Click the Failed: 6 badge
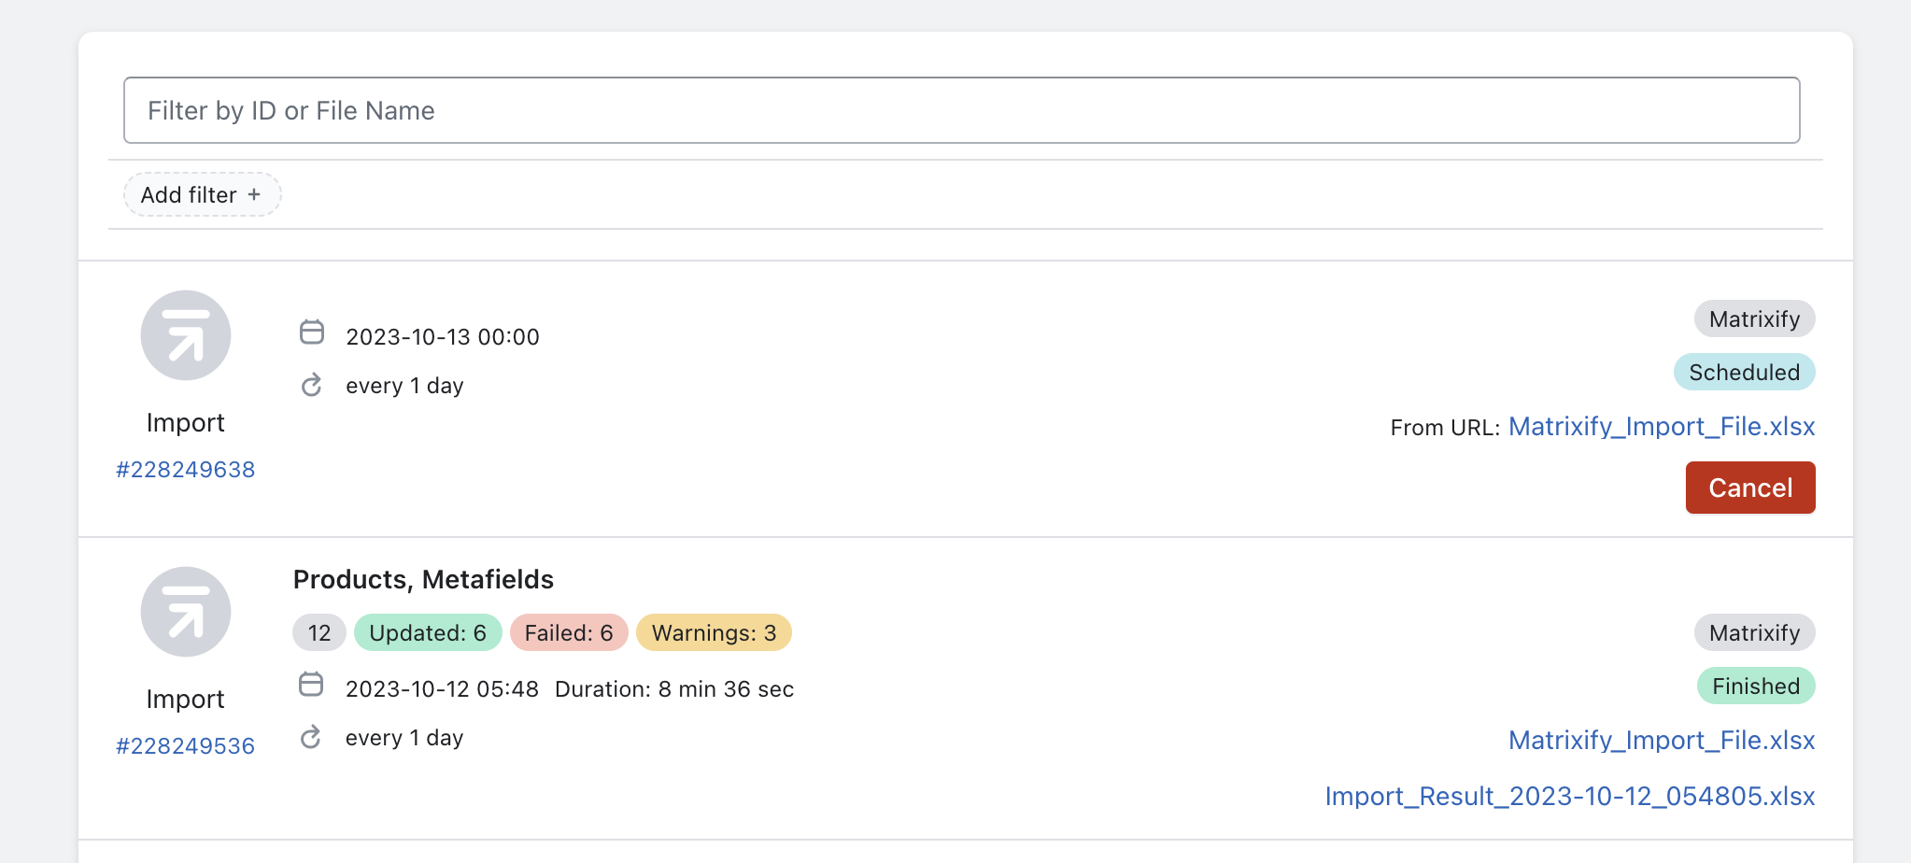 (569, 632)
